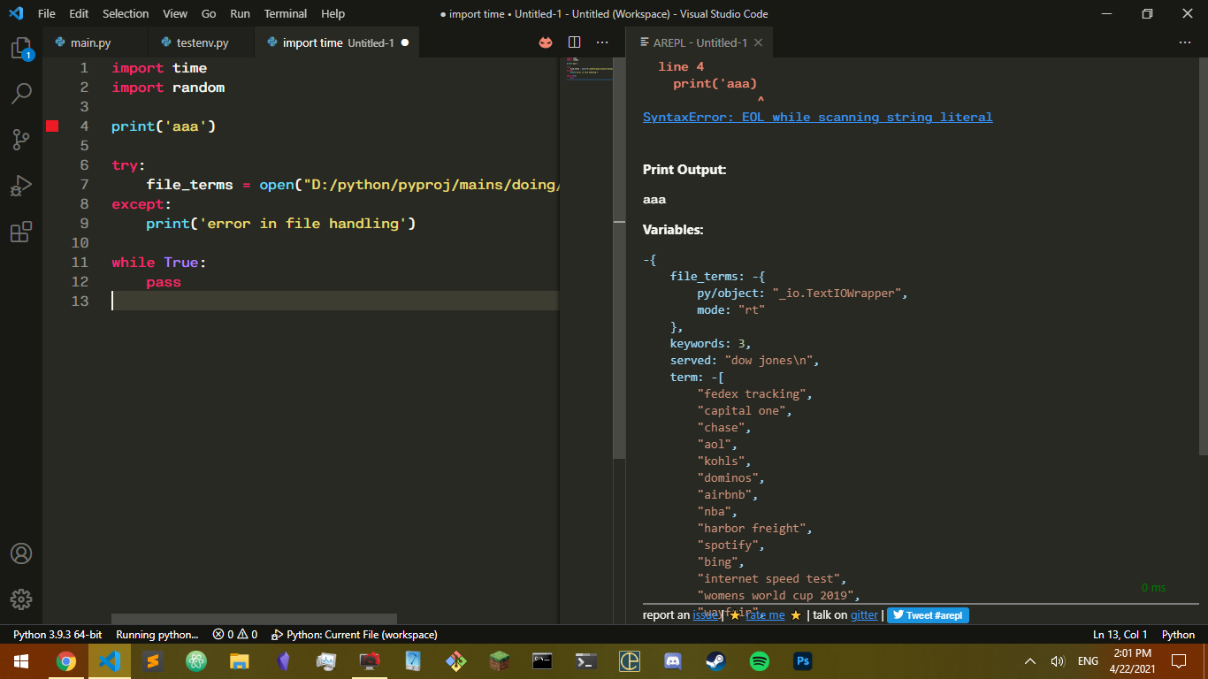Toggle the red breakpoint on line 4

[x=52, y=126]
